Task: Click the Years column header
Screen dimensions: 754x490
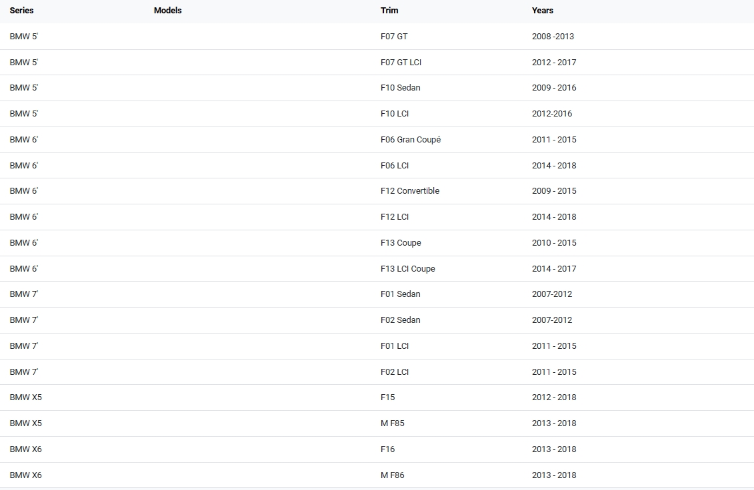Action: pyautogui.click(x=543, y=11)
